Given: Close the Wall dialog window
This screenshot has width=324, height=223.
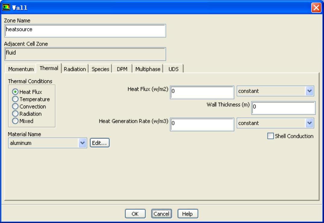Looking at the screenshot, I should (x=316, y=8).
